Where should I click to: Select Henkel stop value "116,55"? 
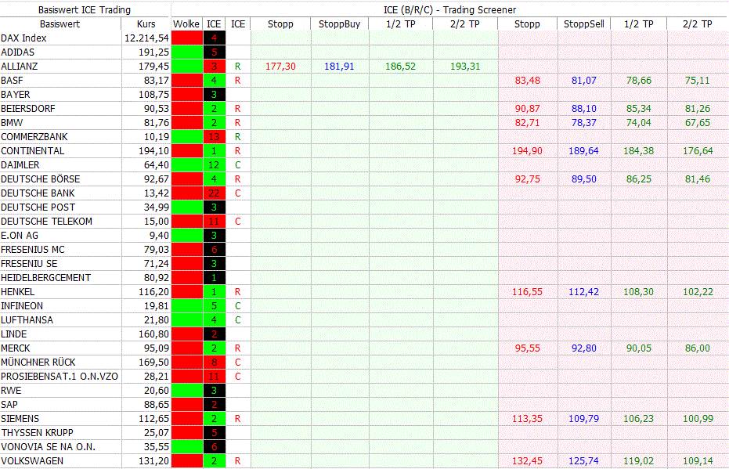(x=527, y=292)
